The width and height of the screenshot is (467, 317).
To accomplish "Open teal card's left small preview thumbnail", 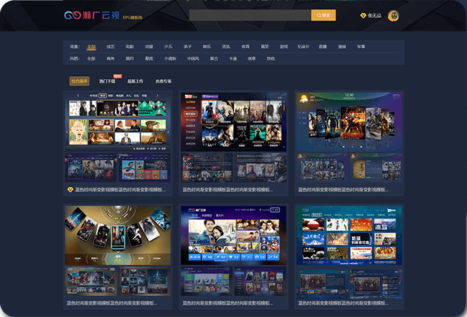I will coord(322,284).
